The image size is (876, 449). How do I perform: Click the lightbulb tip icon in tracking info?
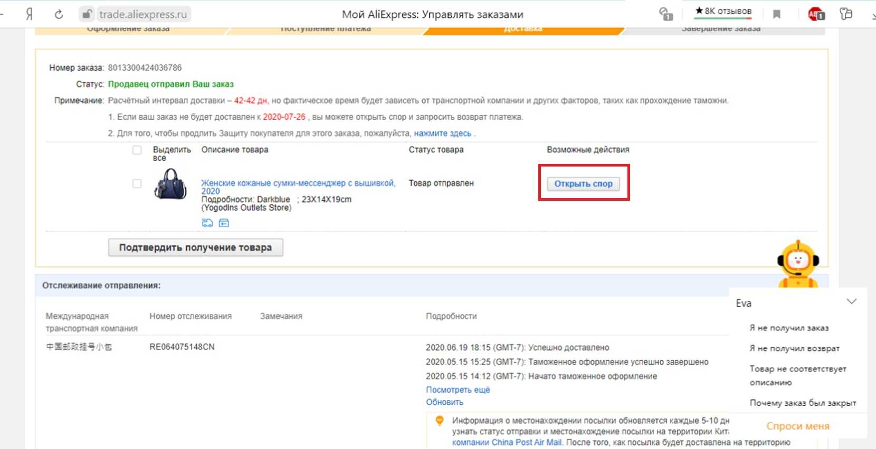[439, 421]
